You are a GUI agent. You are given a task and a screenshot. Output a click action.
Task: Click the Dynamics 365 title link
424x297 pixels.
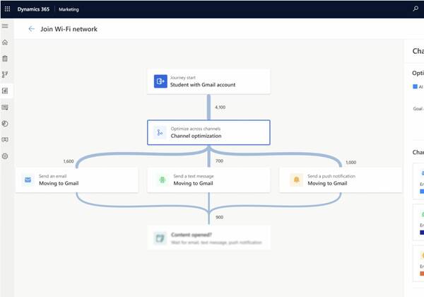[x=40, y=9]
